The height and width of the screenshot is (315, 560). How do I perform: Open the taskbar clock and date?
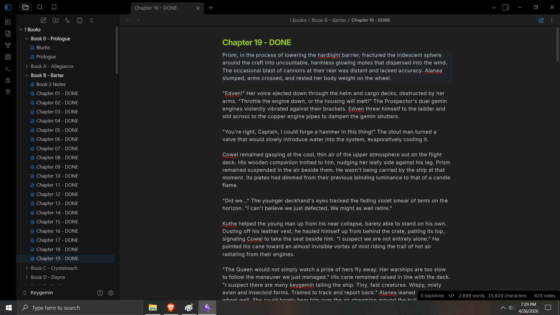528,308
